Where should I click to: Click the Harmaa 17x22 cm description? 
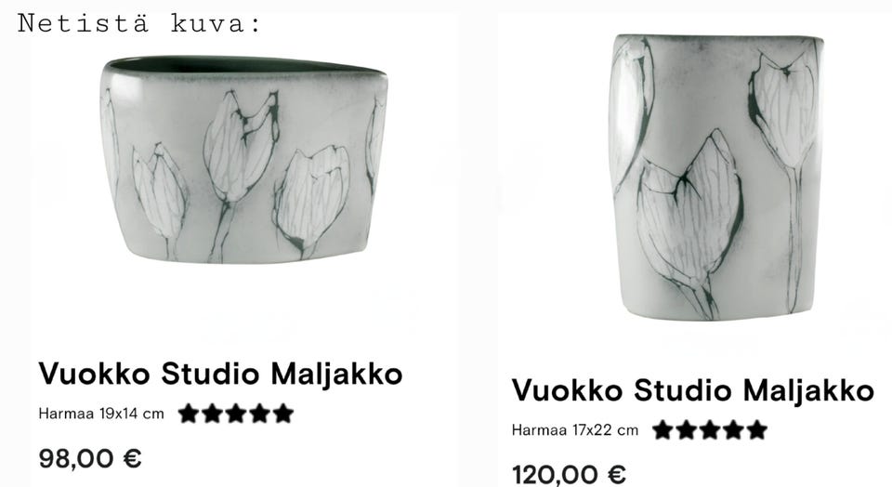(x=574, y=430)
